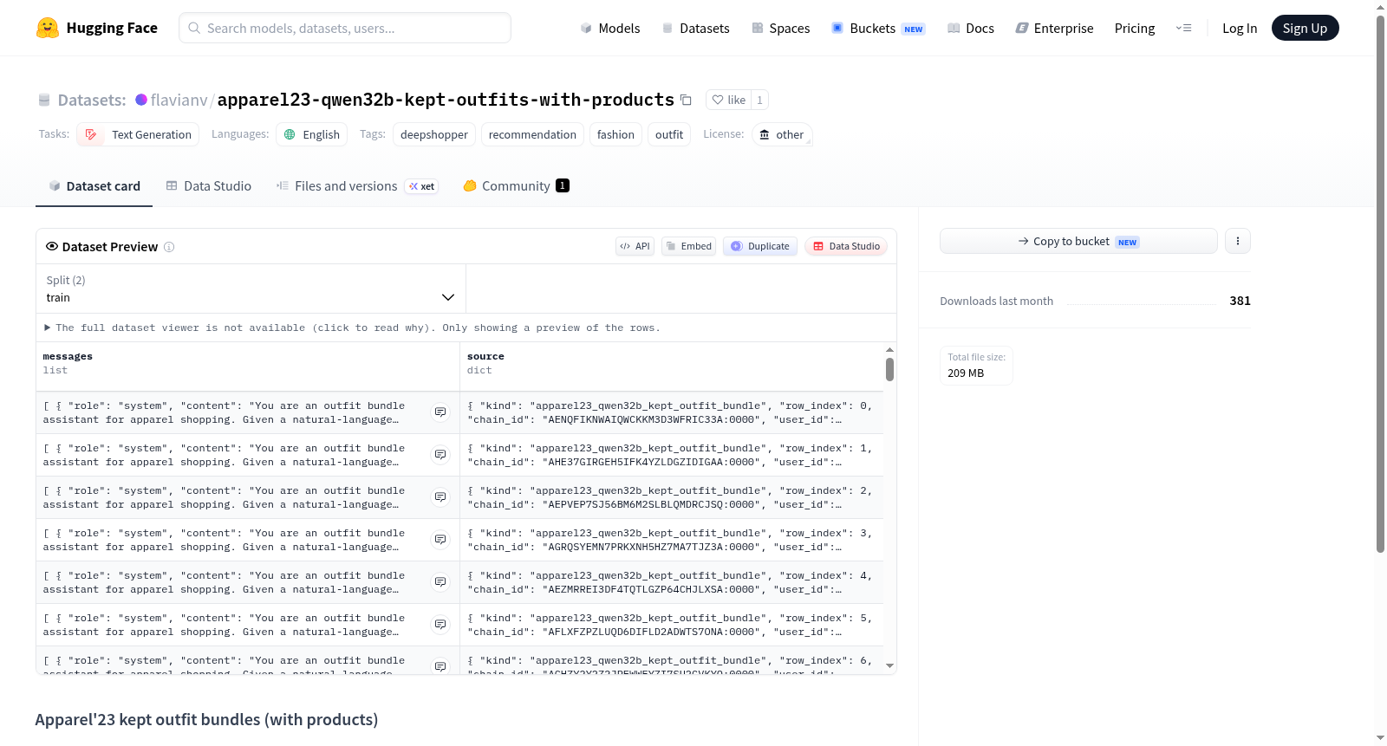Open the three-dot options menu beside Copy to bucket
The image size is (1387, 746).
click(x=1238, y=241)
